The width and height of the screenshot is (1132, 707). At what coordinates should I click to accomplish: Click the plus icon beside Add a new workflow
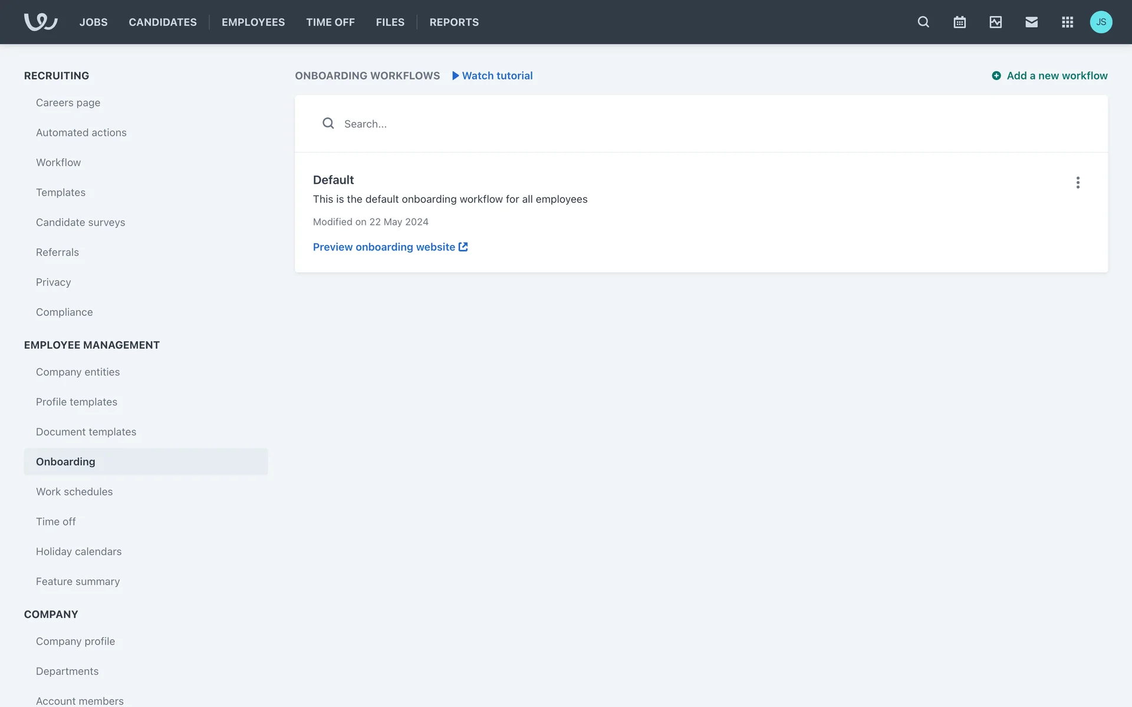point(996,75)
